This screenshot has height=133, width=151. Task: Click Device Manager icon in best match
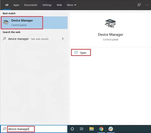pos(6,22)
